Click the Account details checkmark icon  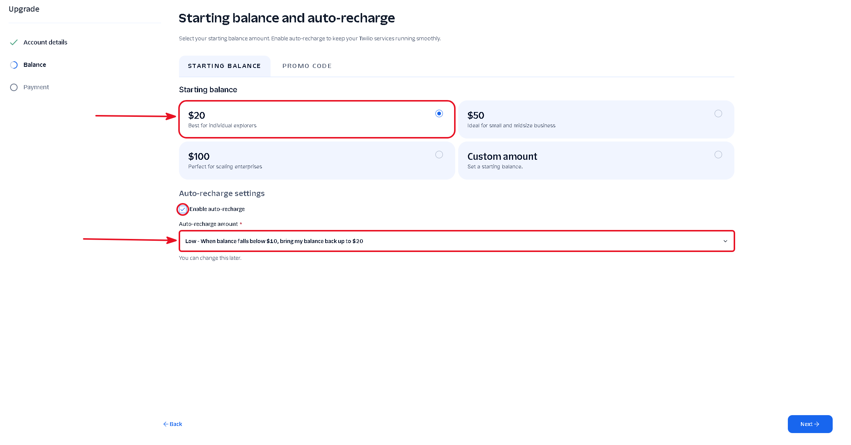(x=14, y=42)
